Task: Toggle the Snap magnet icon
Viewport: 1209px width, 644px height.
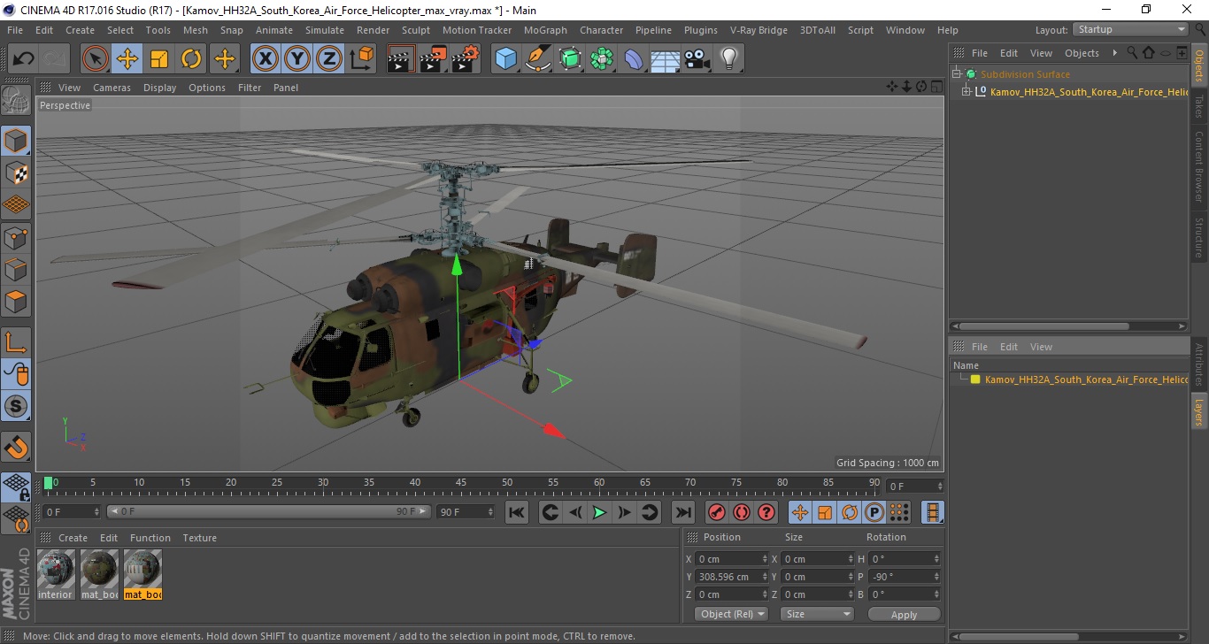Action: pos(16,447)
